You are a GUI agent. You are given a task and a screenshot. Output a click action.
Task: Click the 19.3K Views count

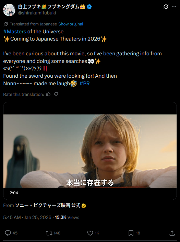tap(67, 217)
